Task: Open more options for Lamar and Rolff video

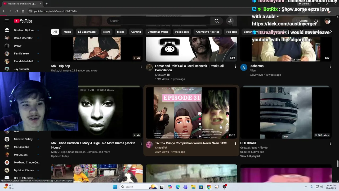Action: (235, 66)
